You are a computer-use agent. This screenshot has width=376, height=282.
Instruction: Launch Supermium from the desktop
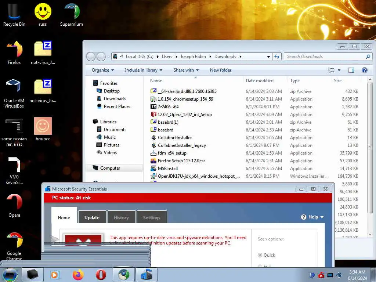coord(72,14)
